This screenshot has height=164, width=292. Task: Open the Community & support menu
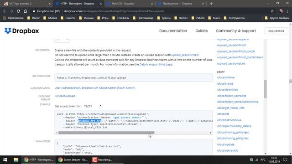click(x=236, y=31)
